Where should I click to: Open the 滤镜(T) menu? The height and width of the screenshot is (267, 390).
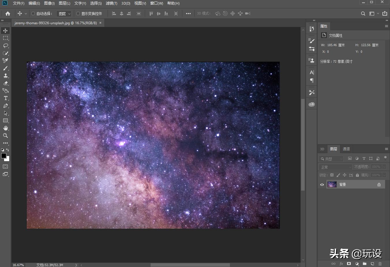point(111,3)
